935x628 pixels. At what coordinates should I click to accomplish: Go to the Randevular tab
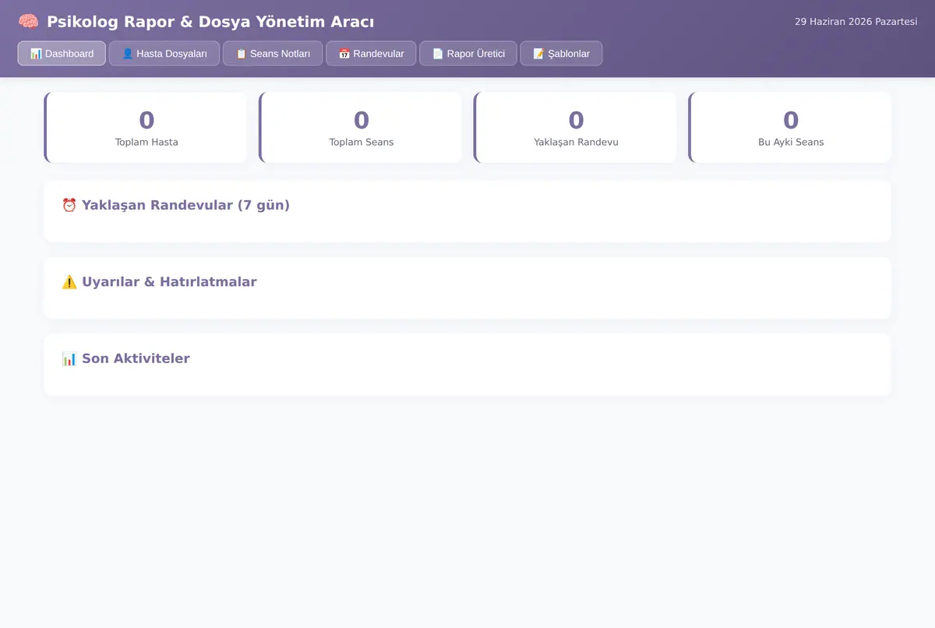point(371,54)
